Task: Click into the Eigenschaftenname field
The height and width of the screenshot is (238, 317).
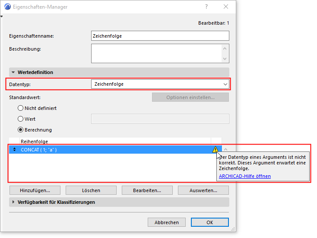Action: tap(160, 36)
